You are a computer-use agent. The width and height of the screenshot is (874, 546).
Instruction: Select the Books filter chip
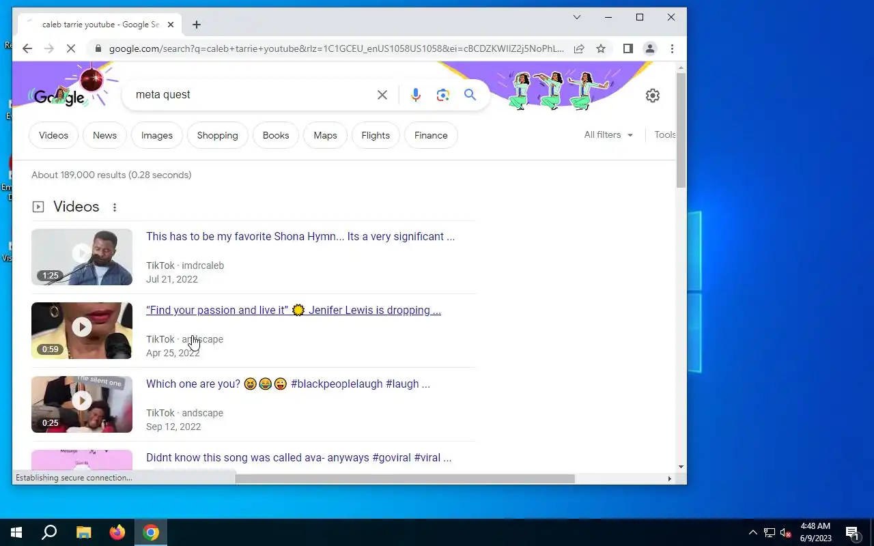tap(276, 135)
